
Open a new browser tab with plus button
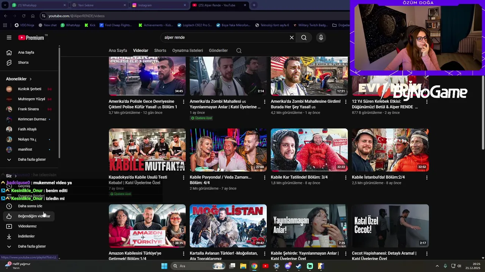tap(254, 5)
